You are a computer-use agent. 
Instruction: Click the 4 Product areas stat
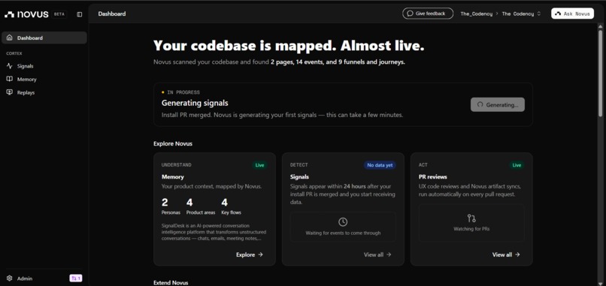201,206
